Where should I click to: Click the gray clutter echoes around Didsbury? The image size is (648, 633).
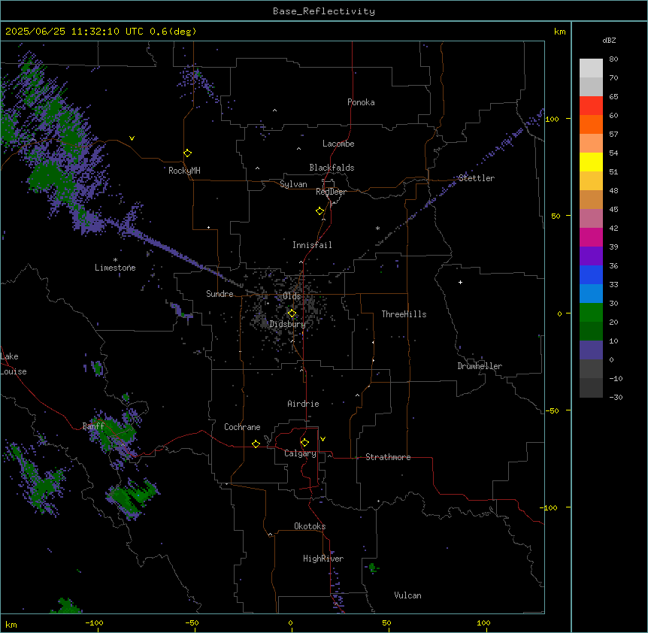click(285, 314)
